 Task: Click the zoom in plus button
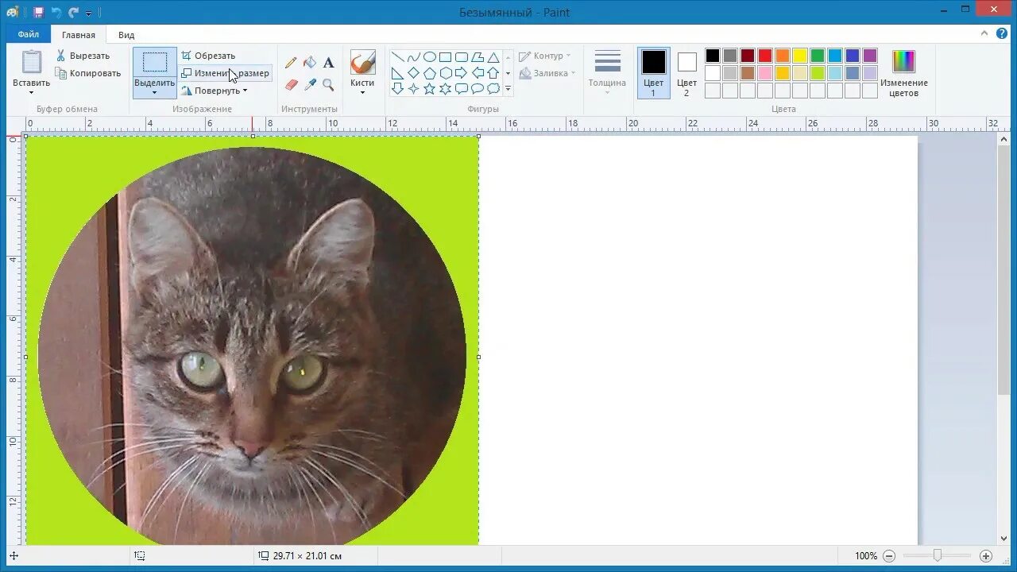[986, 556]
